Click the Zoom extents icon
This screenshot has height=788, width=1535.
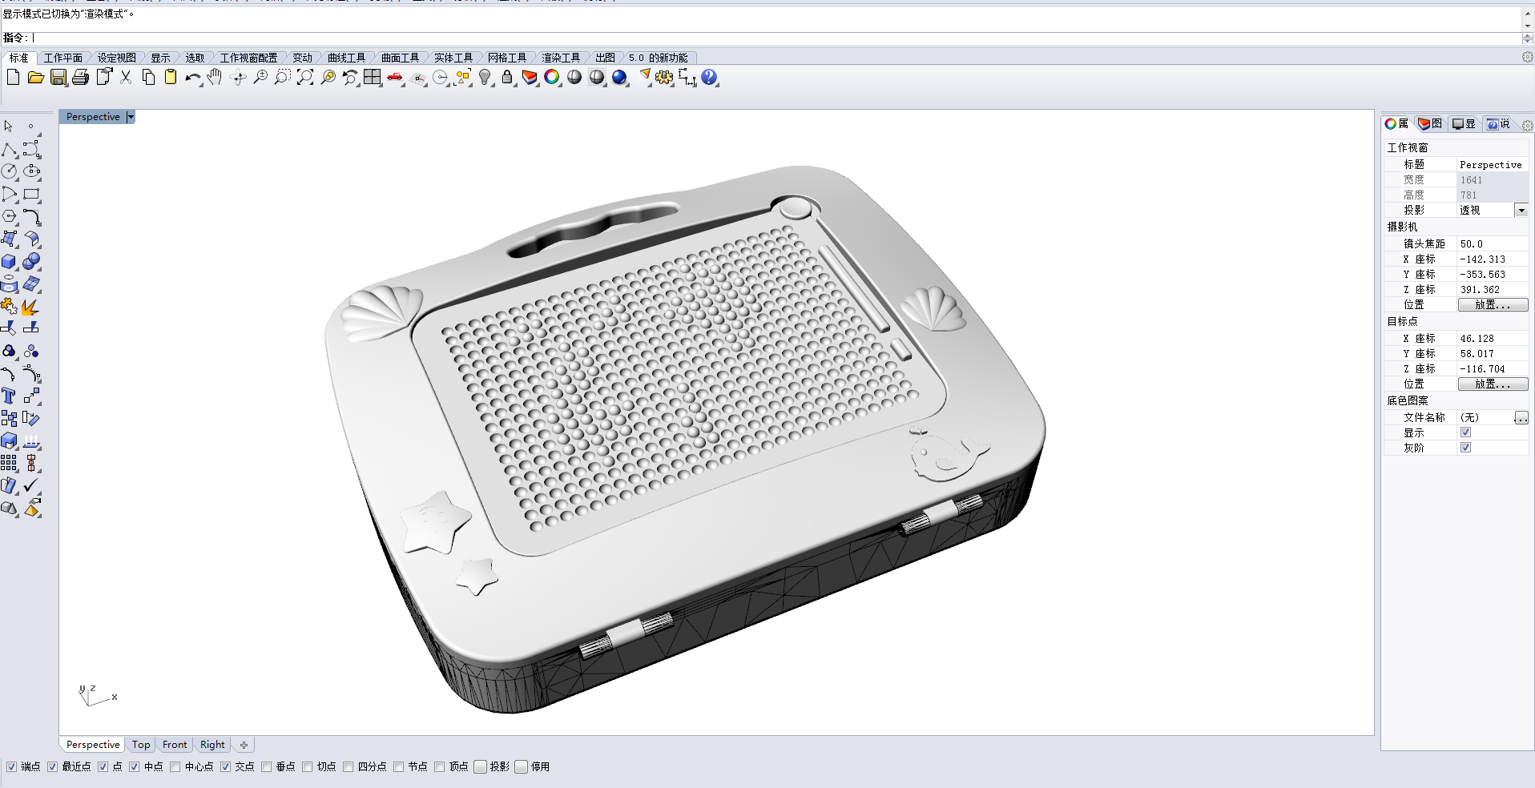coord(305,78)
